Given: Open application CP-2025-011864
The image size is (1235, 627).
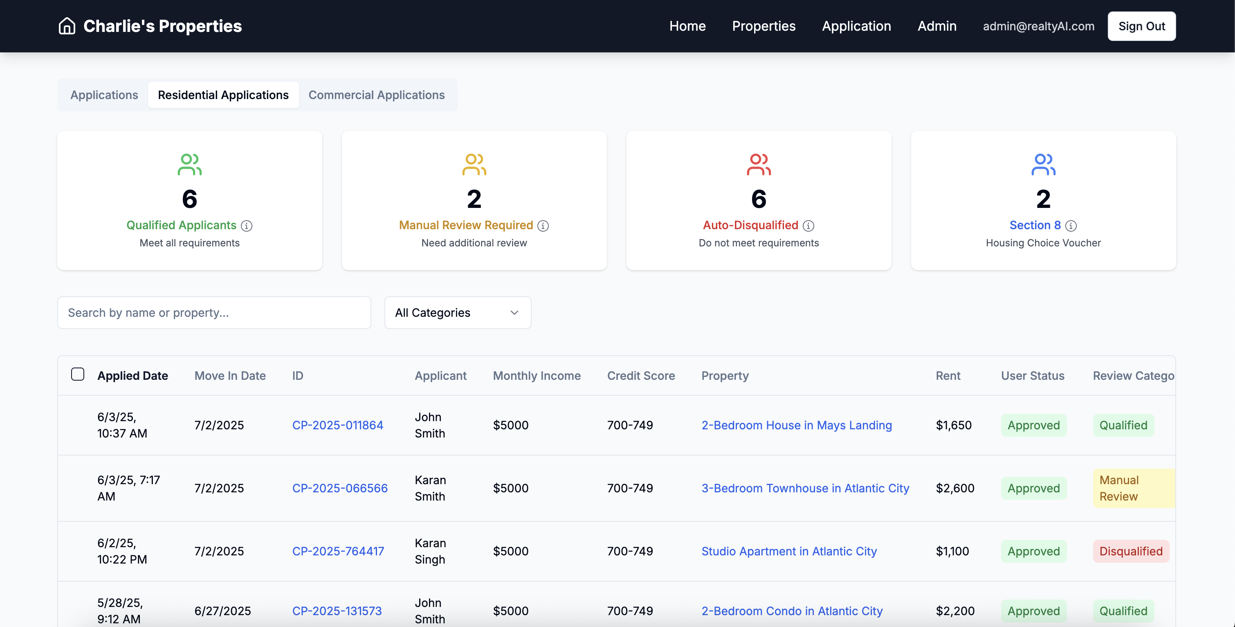Looking at the screenshot, I should 337,425.
